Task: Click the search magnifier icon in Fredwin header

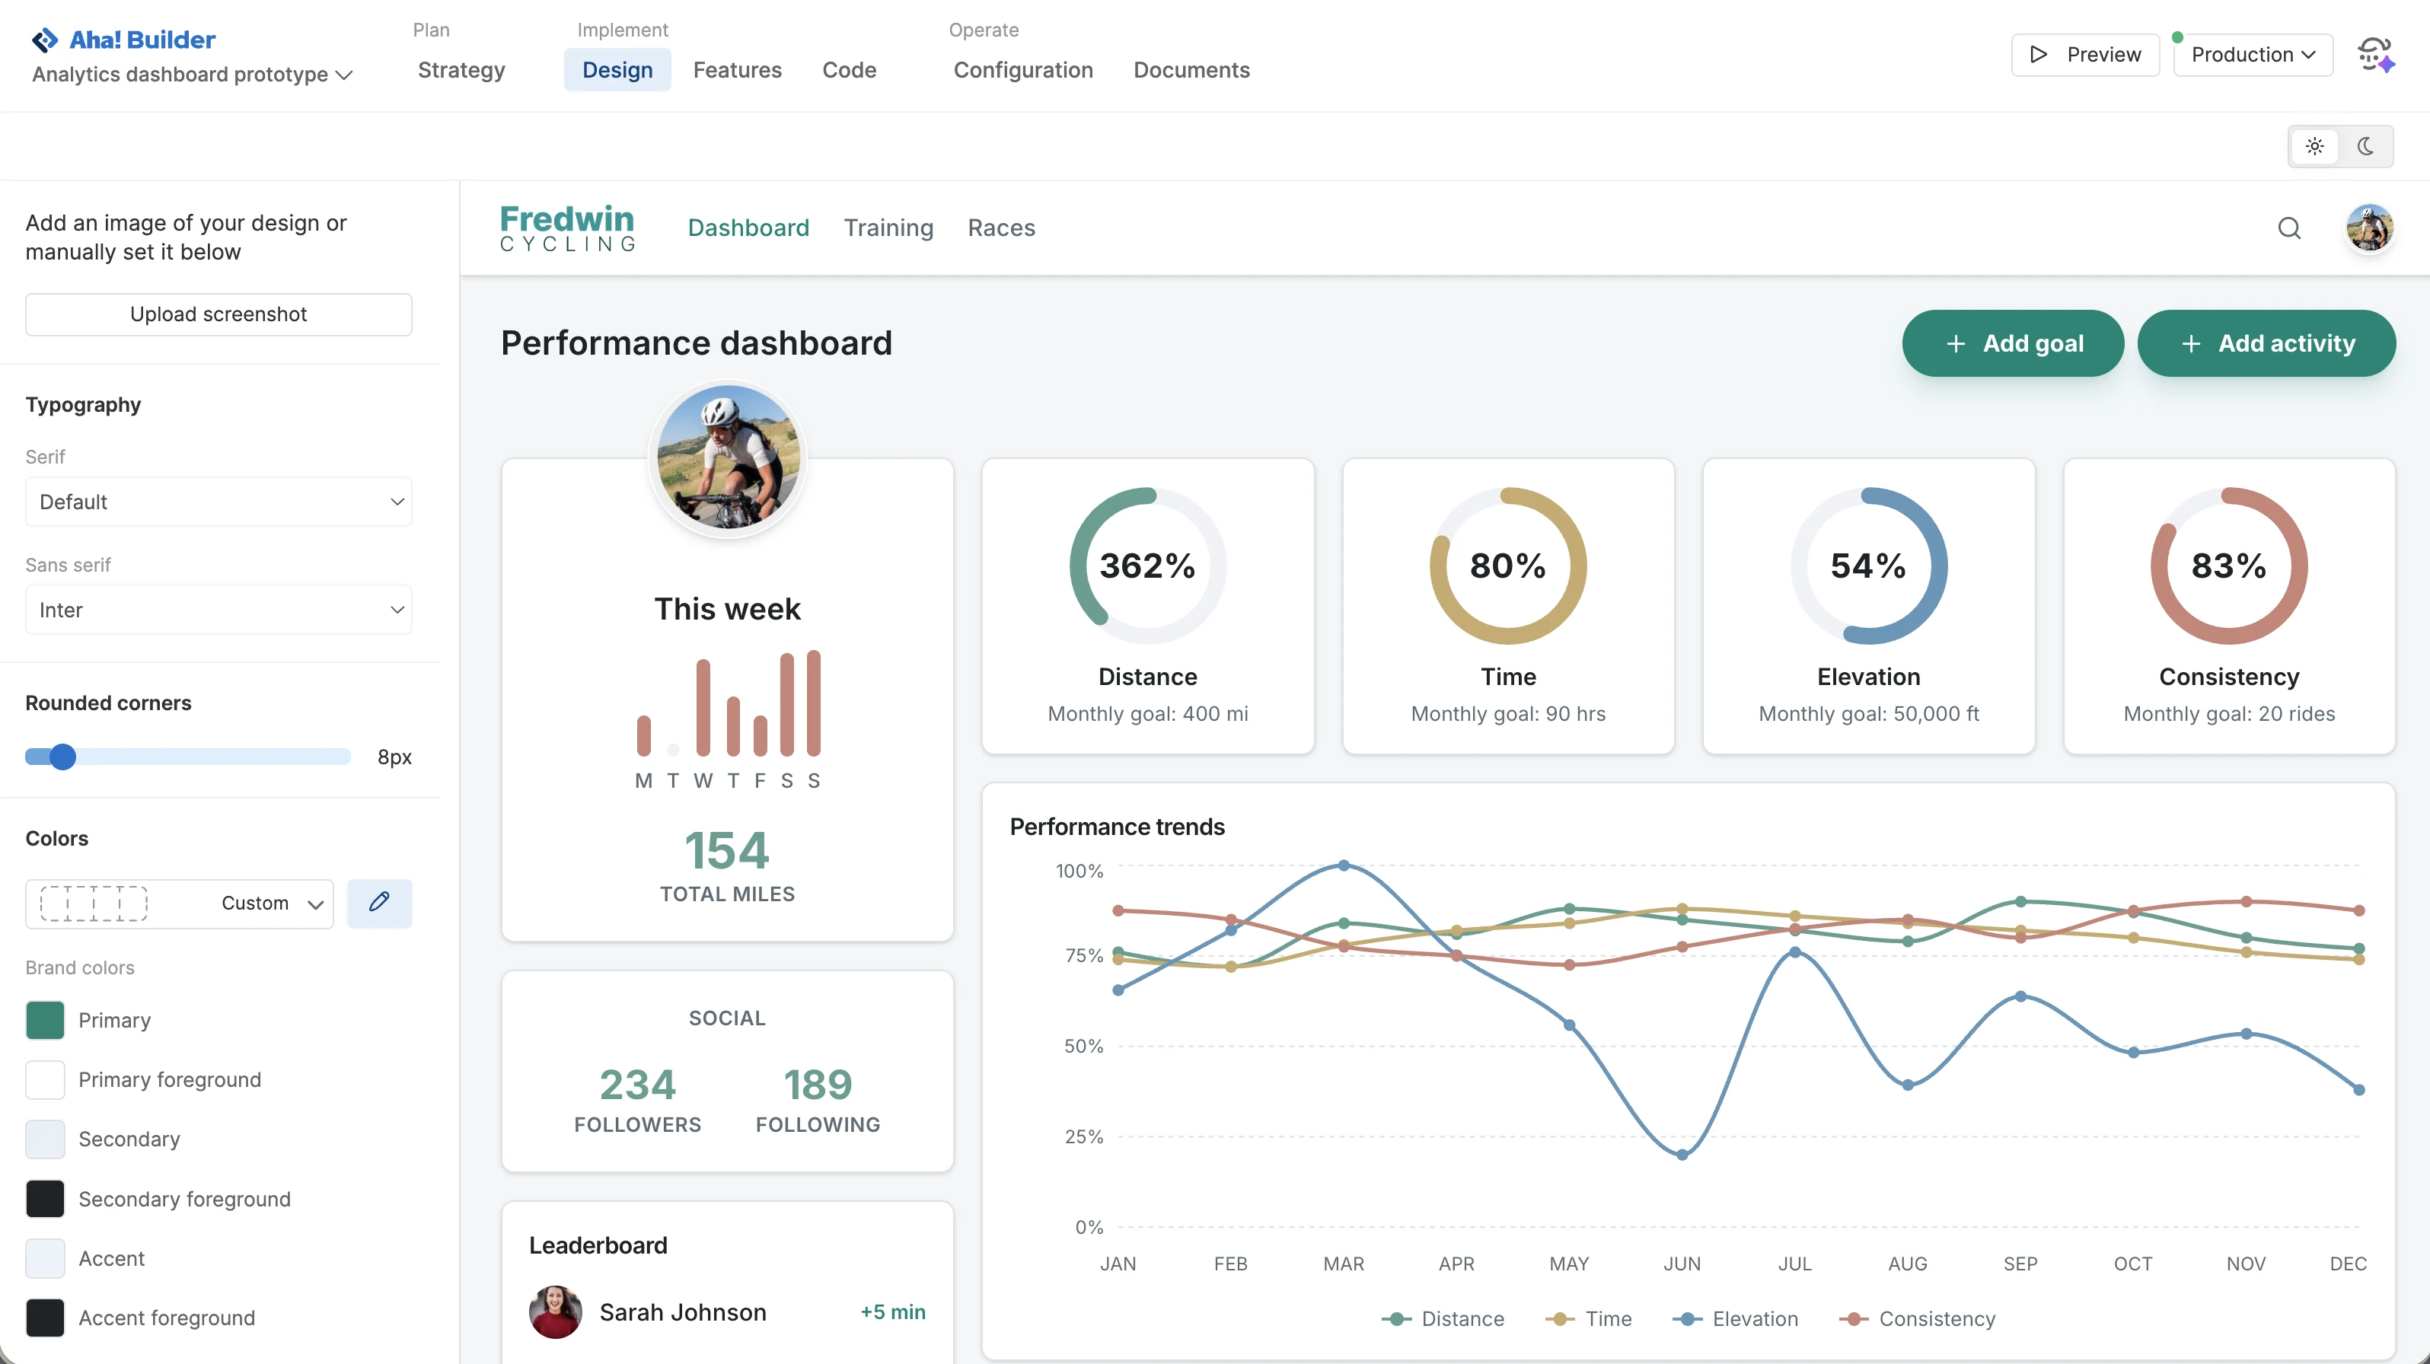Action: 2288,228
